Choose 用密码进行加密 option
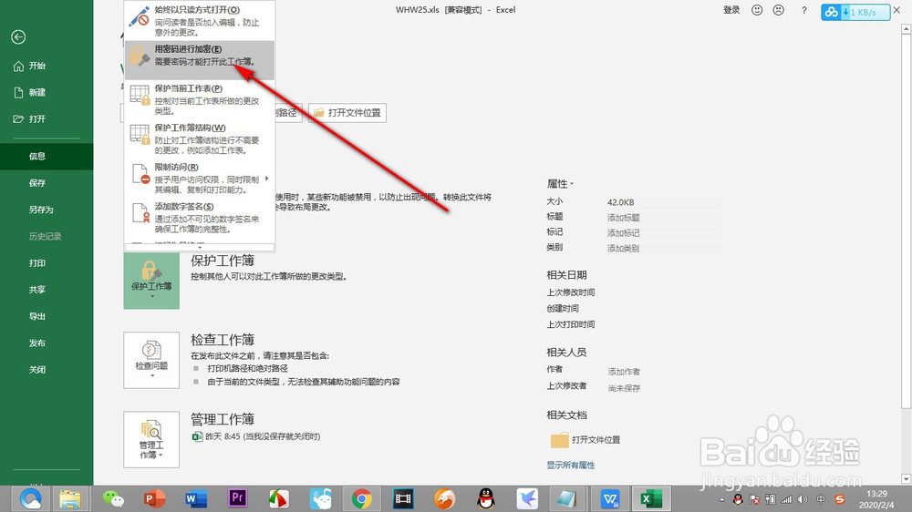912x512 pixels. tap(200, 60)
